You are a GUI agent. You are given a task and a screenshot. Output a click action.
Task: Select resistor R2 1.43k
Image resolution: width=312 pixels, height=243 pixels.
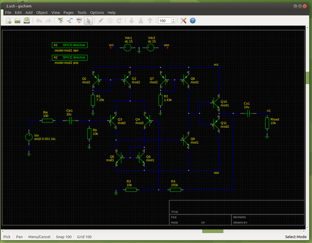pos(161,100)
